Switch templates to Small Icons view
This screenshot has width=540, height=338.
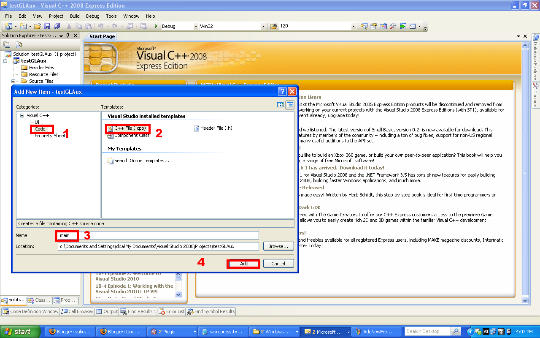(290, 105)
